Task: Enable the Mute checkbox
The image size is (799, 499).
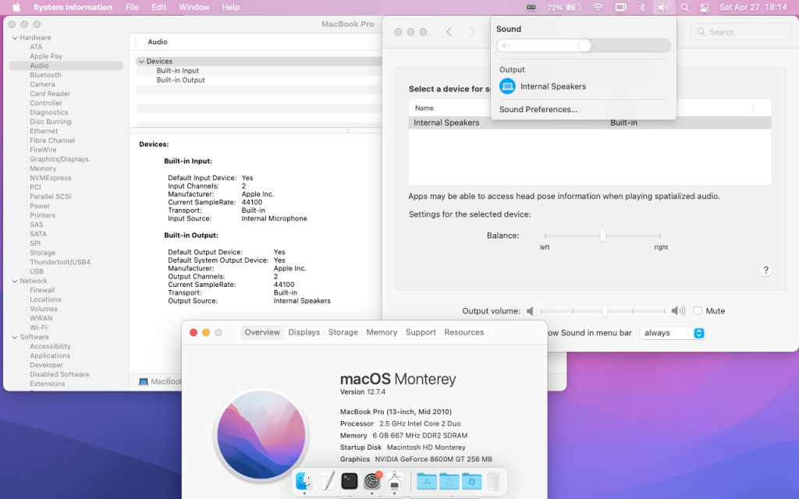Action: click(698, 311)
